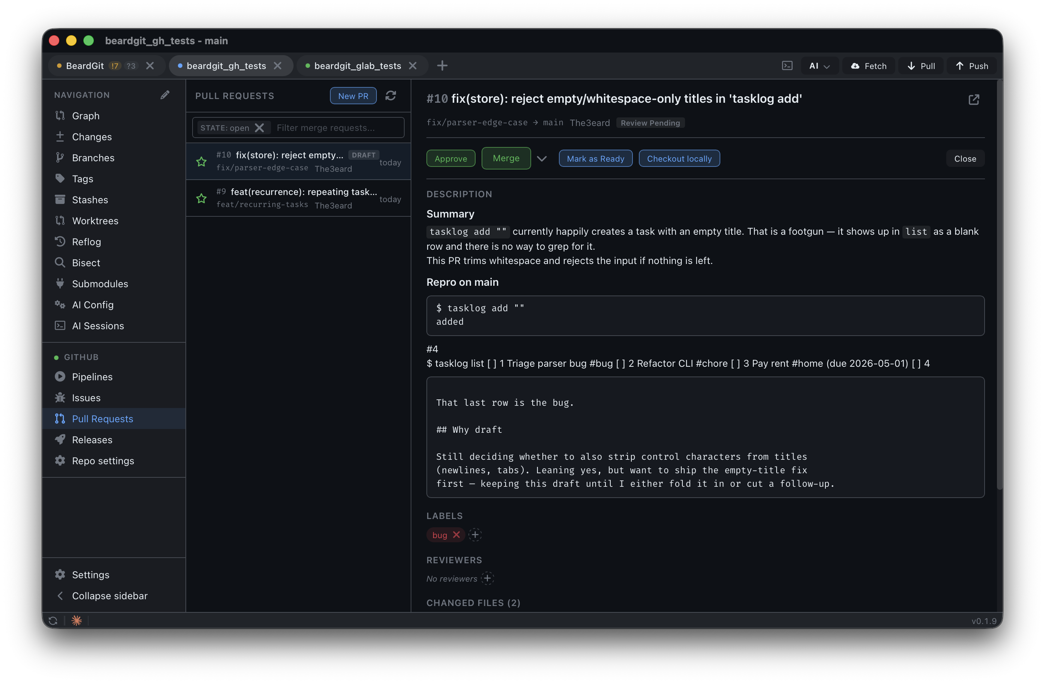Click the detail pane vertical scrollbar
1045x684 pixels.
point(999,285)
